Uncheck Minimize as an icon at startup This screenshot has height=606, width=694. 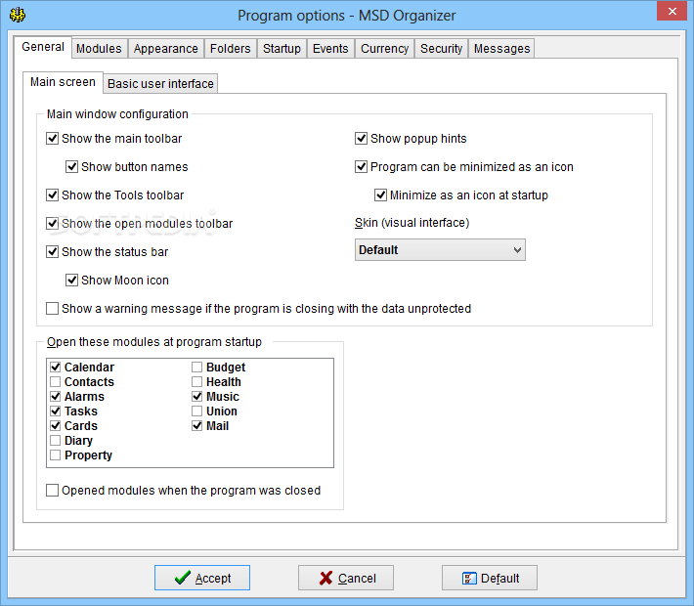click(380, 195)
